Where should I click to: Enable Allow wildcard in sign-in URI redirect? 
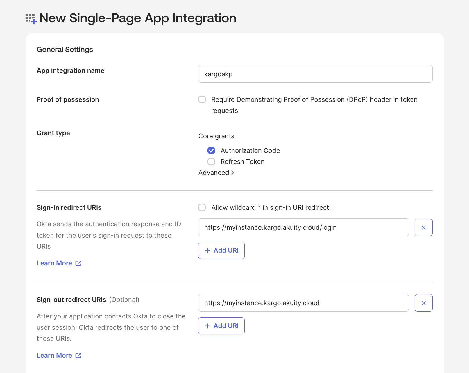(x=202, y=207)
